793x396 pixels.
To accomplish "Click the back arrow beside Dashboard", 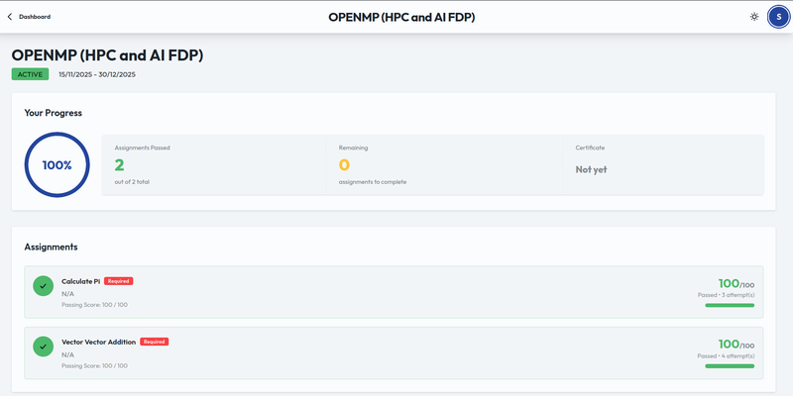I will 10,17.
